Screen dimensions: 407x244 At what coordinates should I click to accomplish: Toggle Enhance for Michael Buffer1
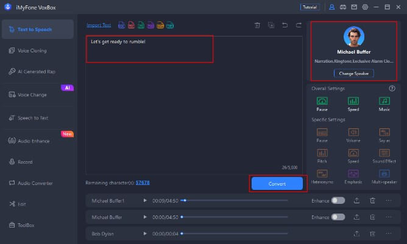338,200
